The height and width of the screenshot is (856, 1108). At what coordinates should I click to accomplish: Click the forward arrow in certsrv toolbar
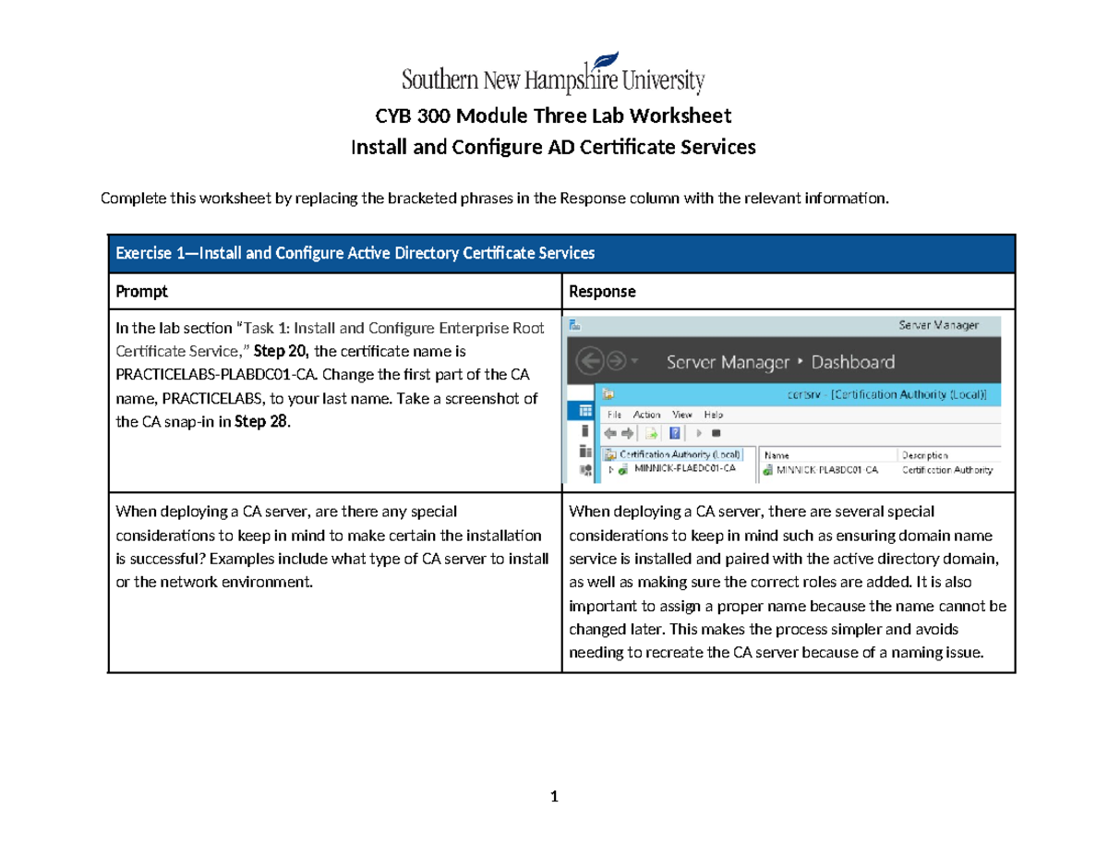627,433
